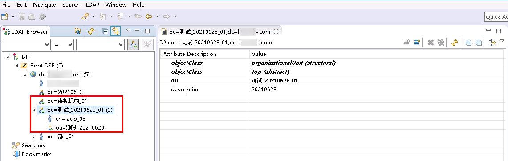Screen dimensions: 508x161
Task: Refresh the LDAP Browser tree with the refresh icon
Action: point(91,31)
